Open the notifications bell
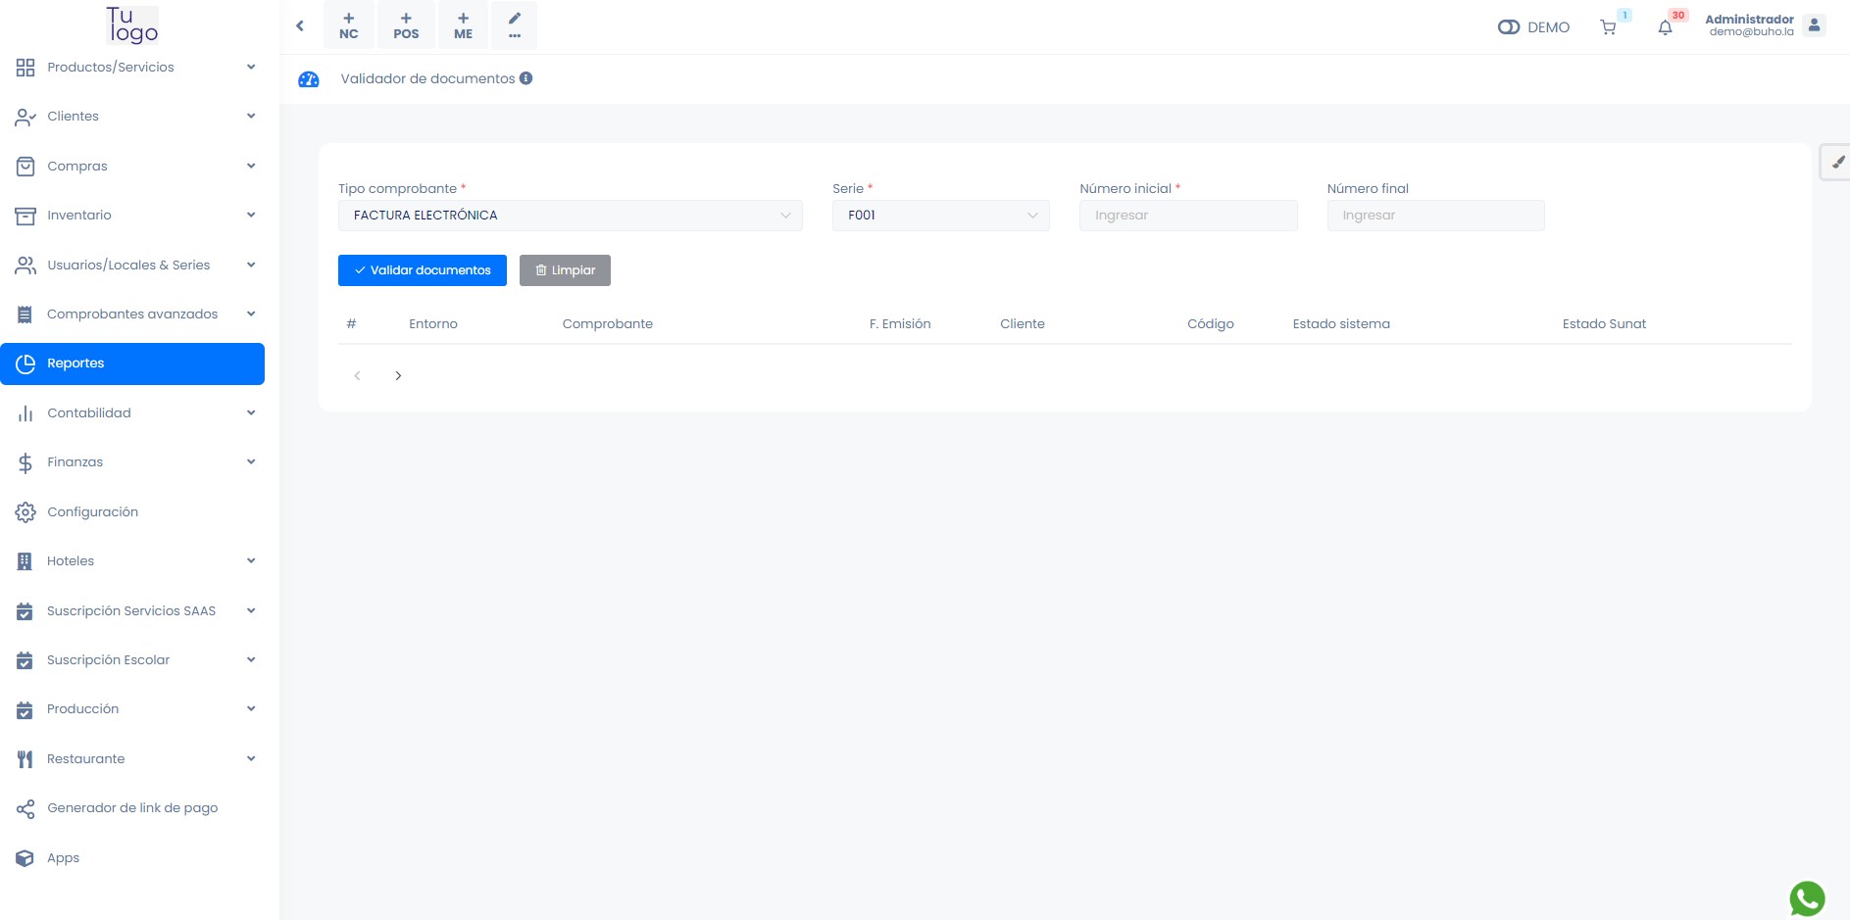 coord(1665,27)
